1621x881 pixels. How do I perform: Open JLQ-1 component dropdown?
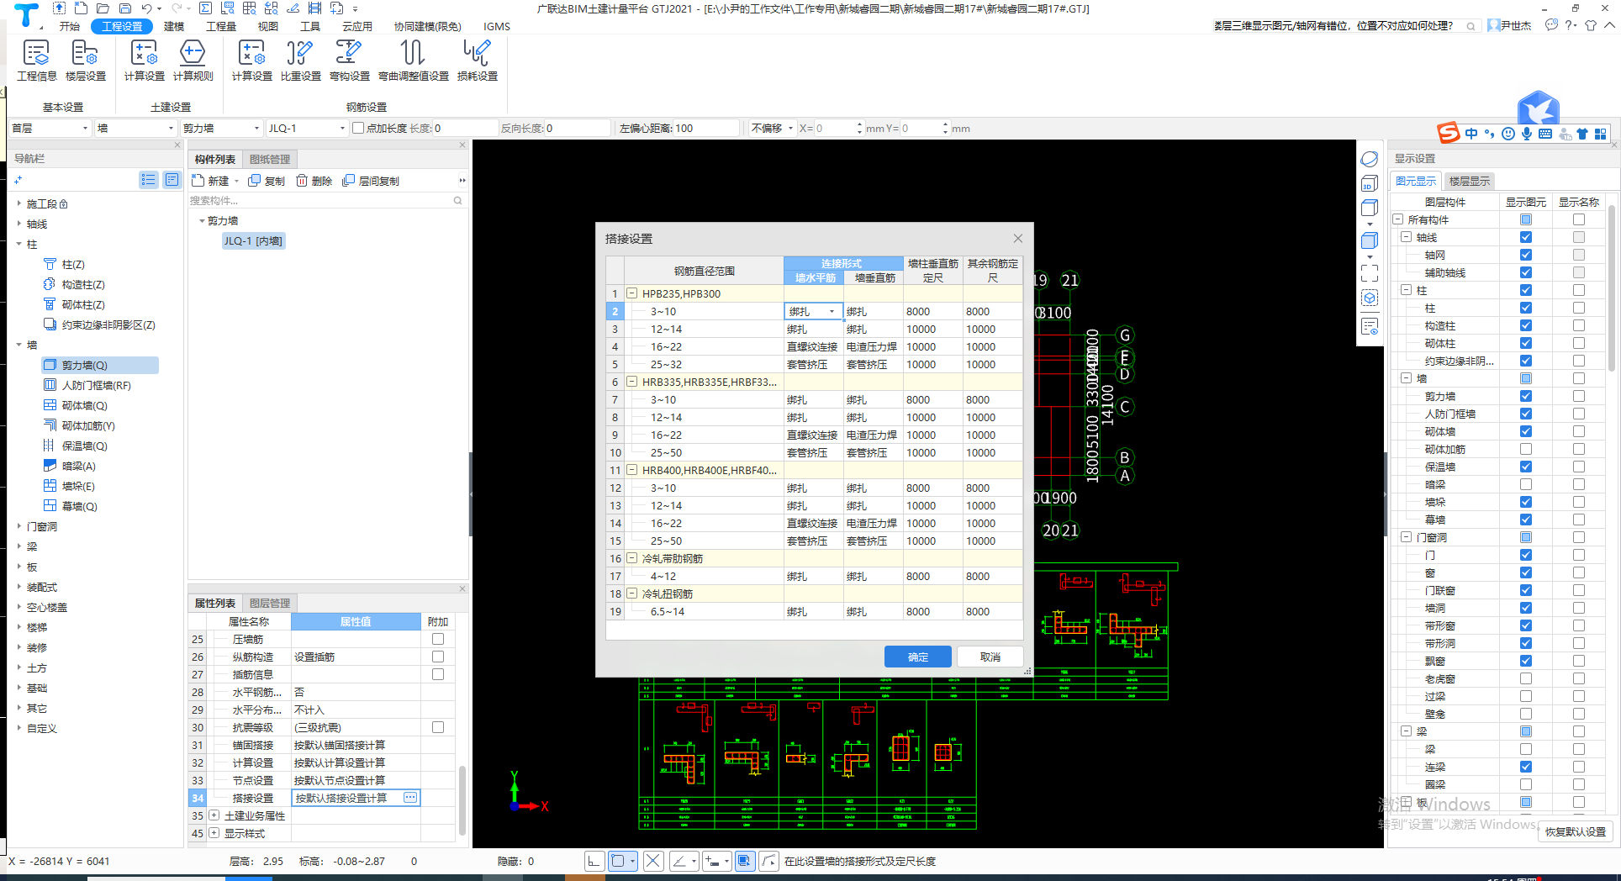[x=307, y=128]
